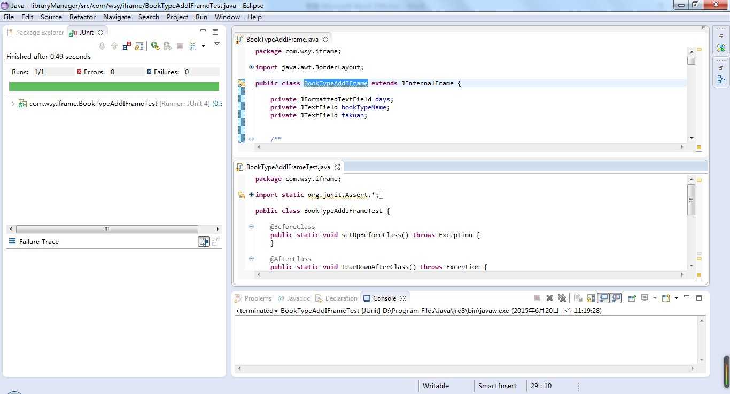The image size is (730, 394).
Task: Open display selected console dropdown arrow
Action: pos(655,298)
